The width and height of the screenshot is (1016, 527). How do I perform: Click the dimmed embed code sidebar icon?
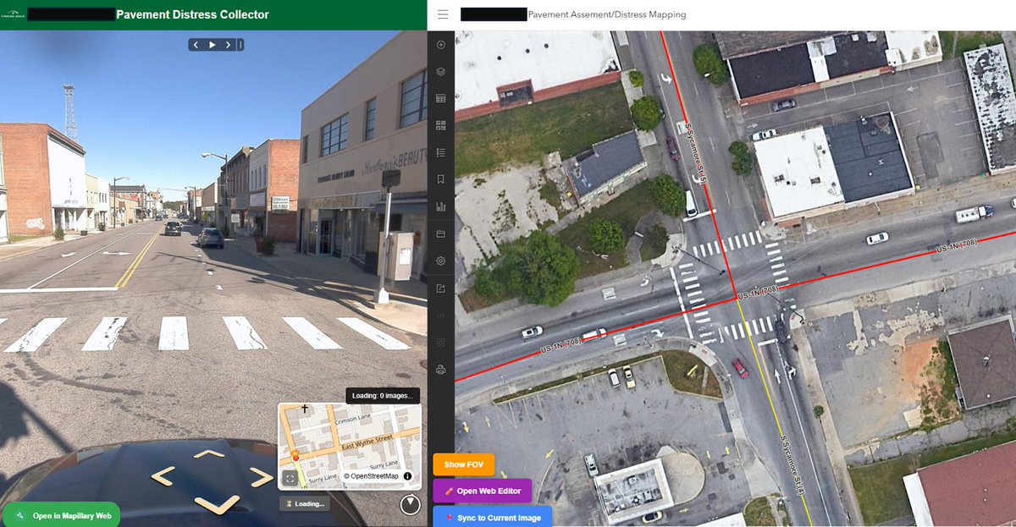tap(440, 316)
